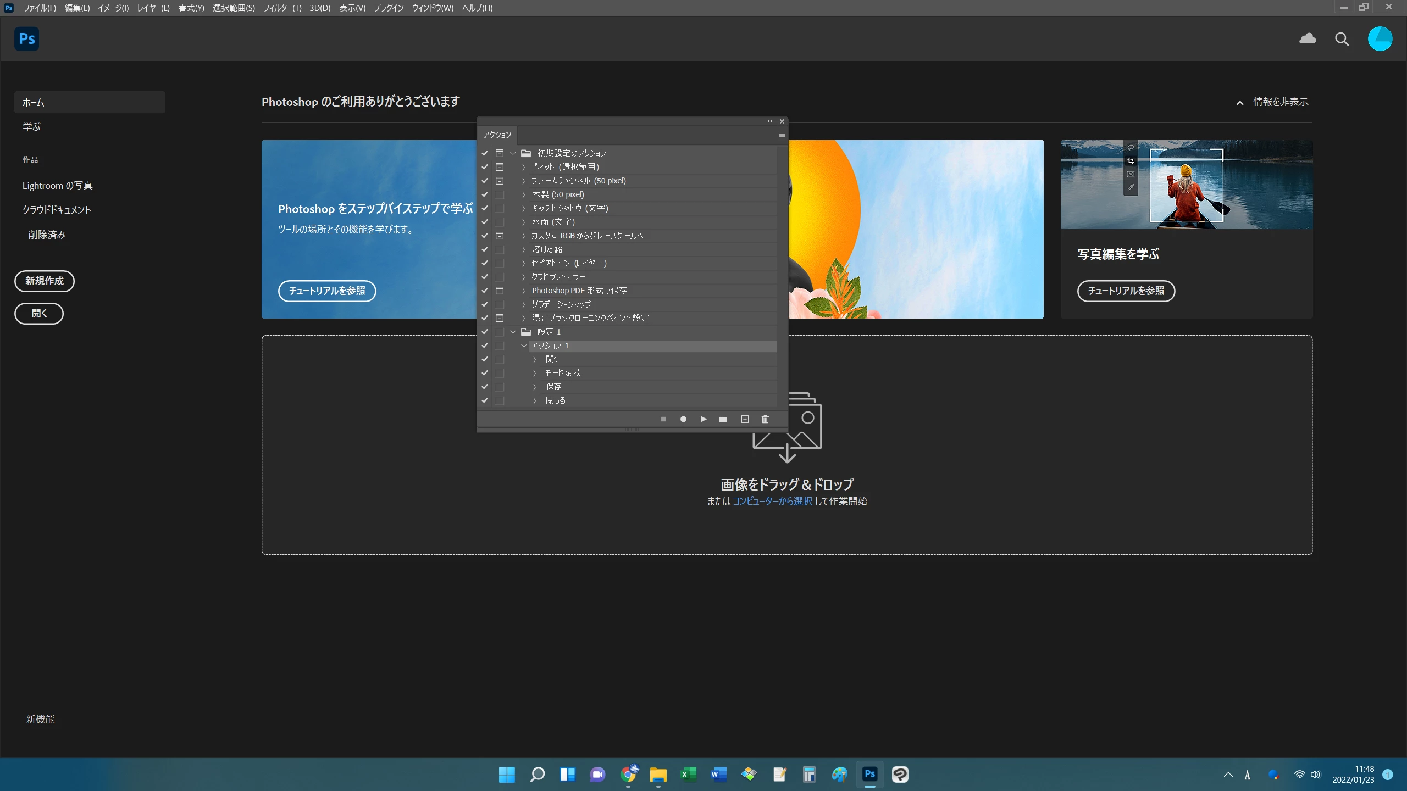Image resolution: width=1407 pixels, height=791 pixels.
Task: Toggle dialog box for モード変換 step
Action: pyautogui.click(x=499, y=373)
